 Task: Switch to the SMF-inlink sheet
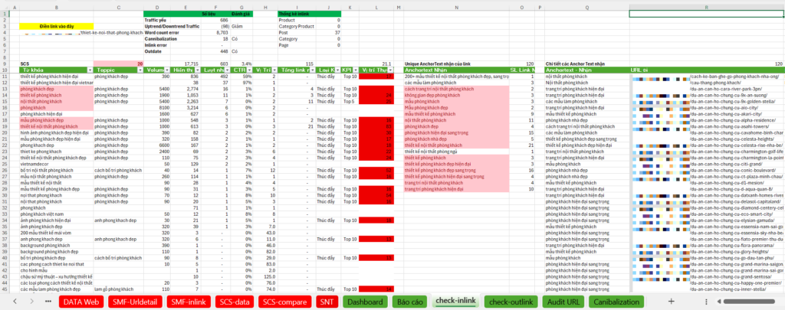[189, 302]
